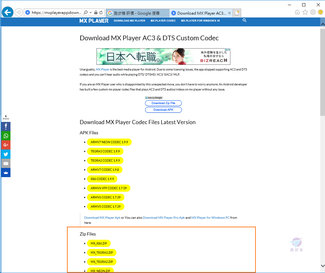Open Download MX Player Pro Apk link
325x273 pixels.
(164, 218)
